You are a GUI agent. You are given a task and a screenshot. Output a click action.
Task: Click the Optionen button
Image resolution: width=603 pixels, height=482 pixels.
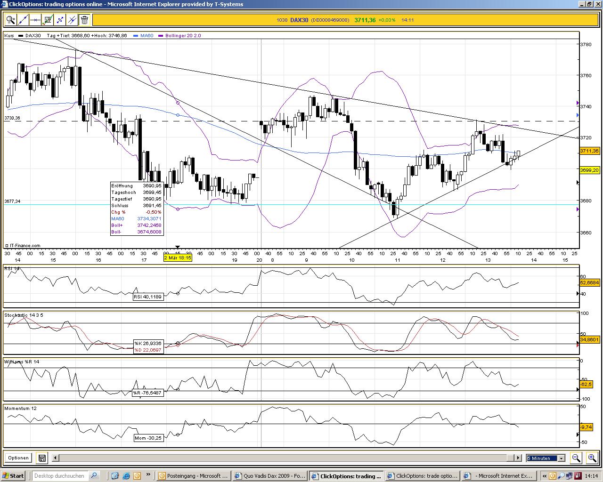18,458
